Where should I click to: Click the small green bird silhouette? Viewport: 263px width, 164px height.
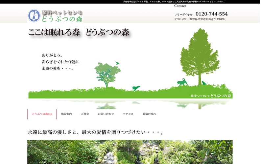(x=117, y=63)
